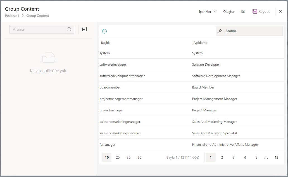The height and width of the screenshot is (177, 288).
Task: Click the Position1 breadcrumb link
Action: (12, 16)
